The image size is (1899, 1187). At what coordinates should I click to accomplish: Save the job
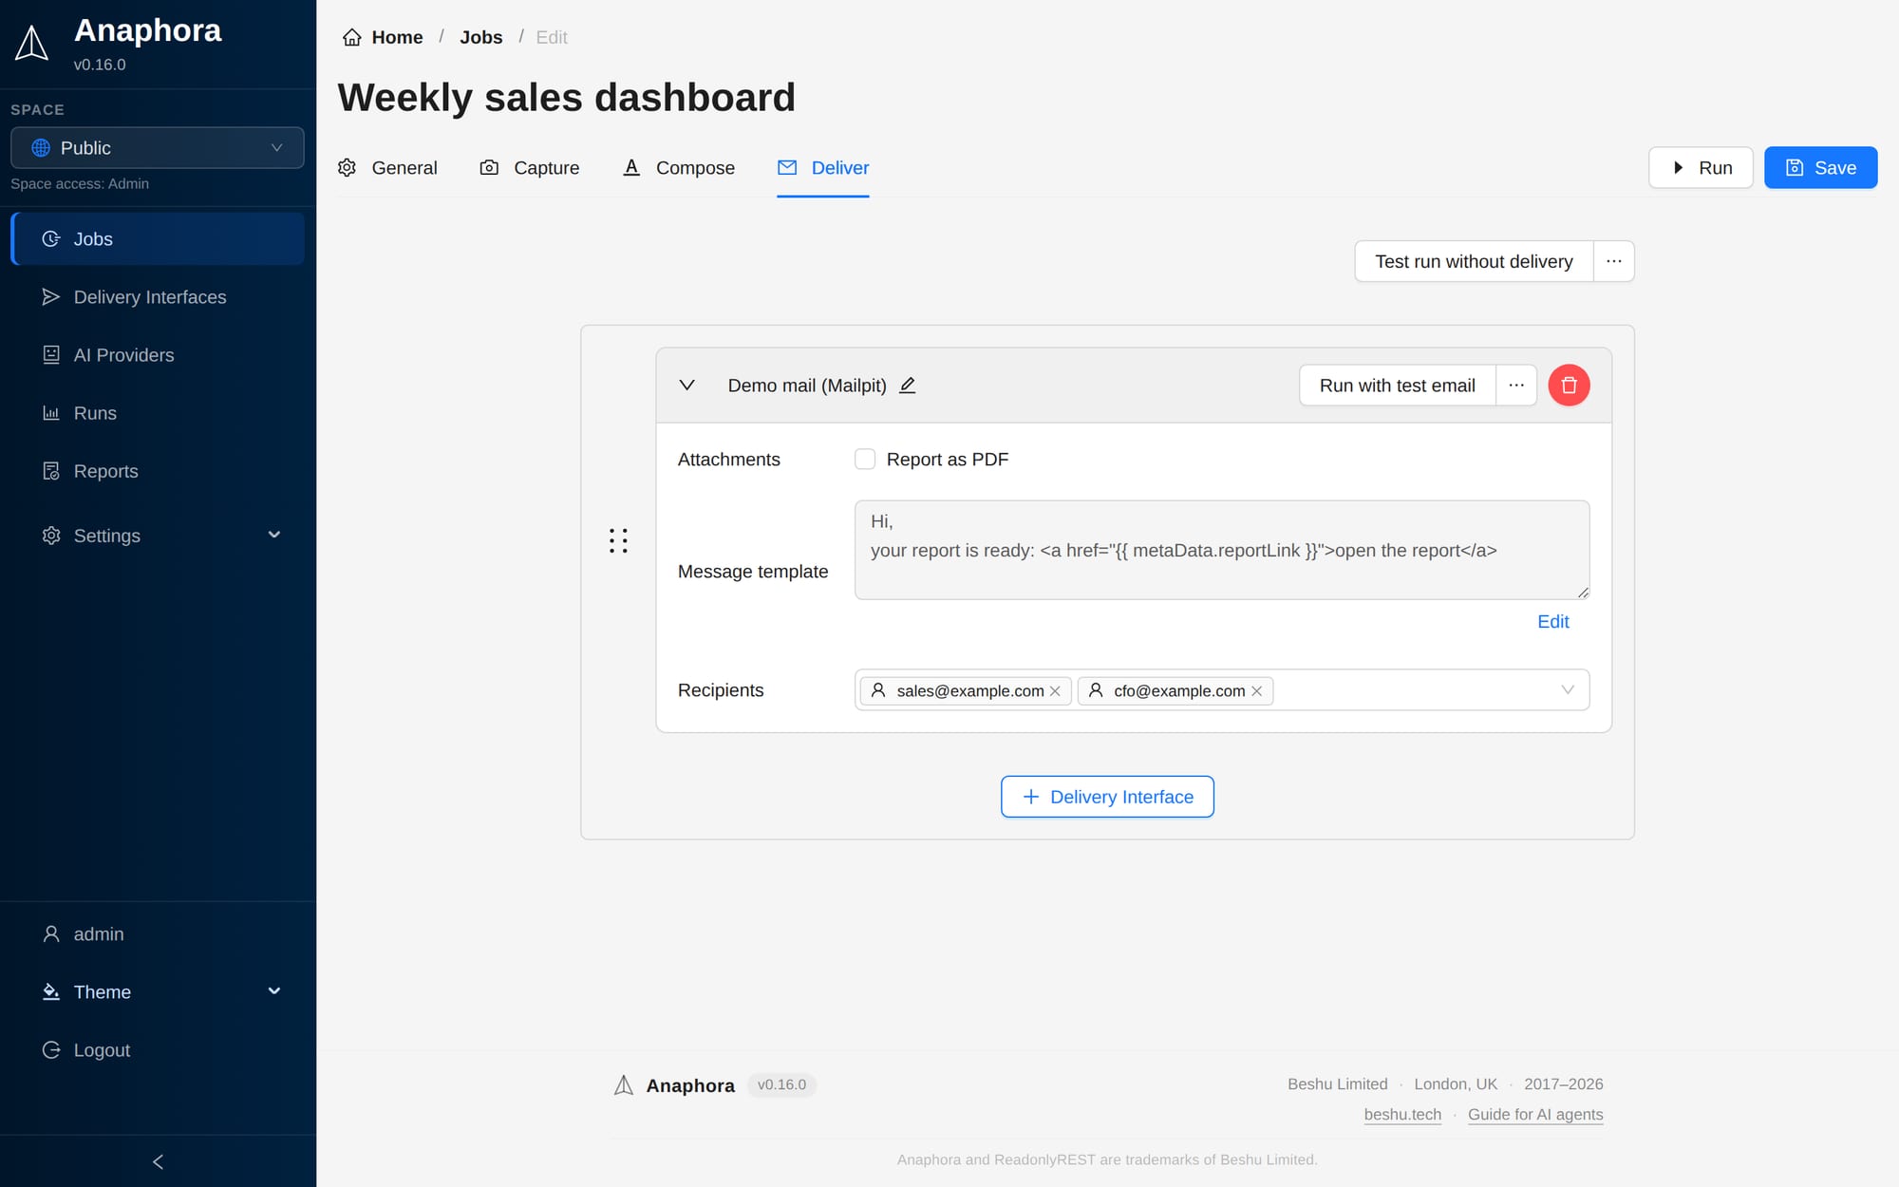pyautogui.click(x=1820, y=168)
